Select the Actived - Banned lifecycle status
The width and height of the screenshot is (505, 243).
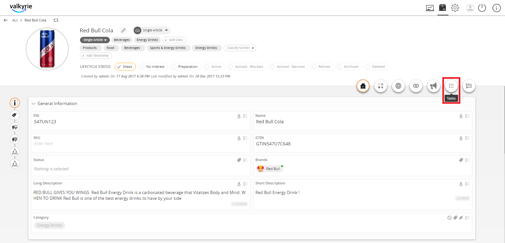click(288, 67)
